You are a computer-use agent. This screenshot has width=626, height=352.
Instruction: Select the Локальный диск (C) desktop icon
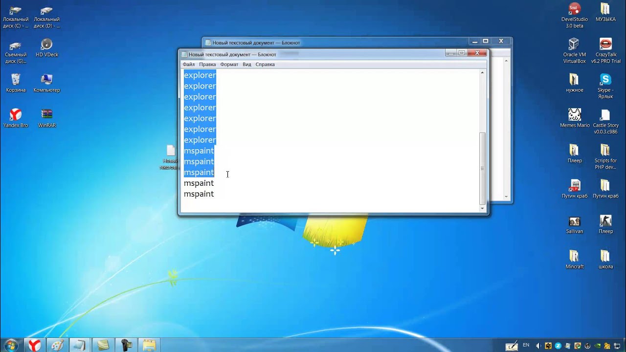point(16,18)
